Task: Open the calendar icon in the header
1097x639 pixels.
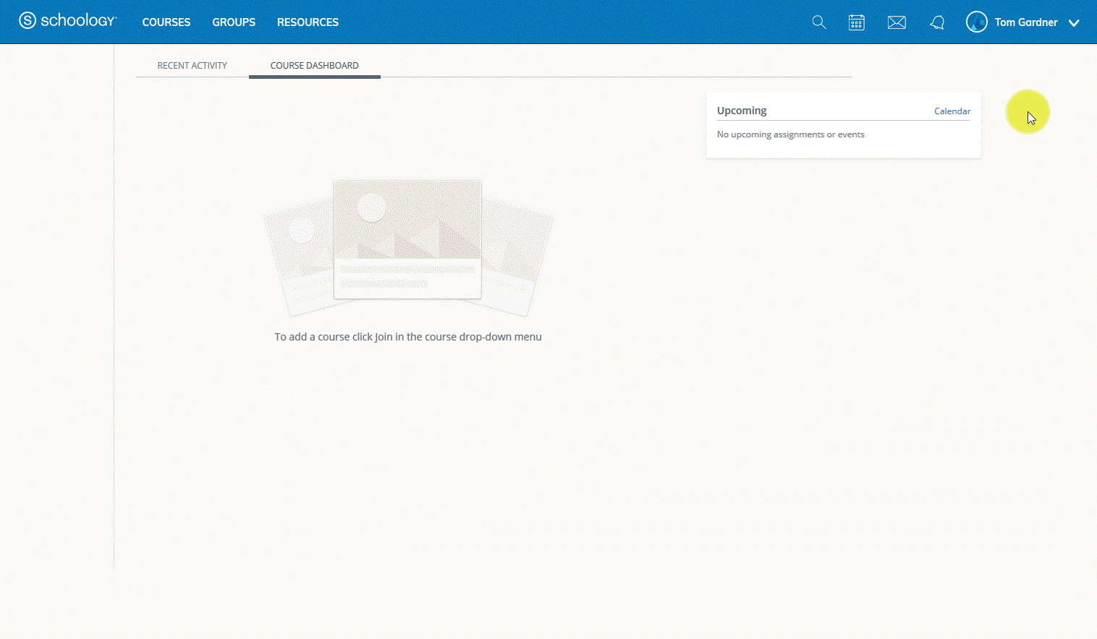Action: click(x=856, y=22)
